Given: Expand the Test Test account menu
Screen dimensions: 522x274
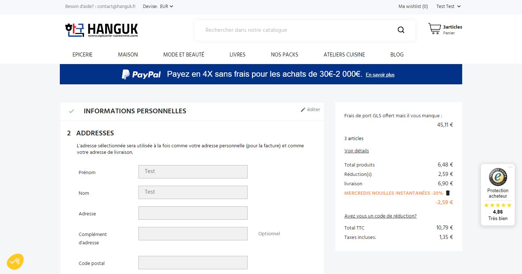Looking at the screenshot, I should pyautogui.click(x=448, y=7).
